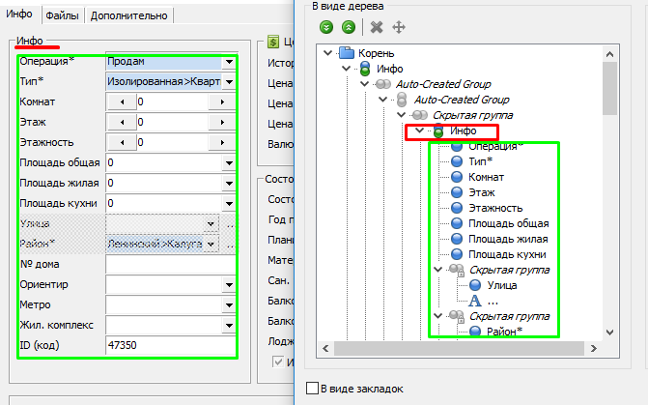
Task: Click the ID (код) input field
Action: 169,345
